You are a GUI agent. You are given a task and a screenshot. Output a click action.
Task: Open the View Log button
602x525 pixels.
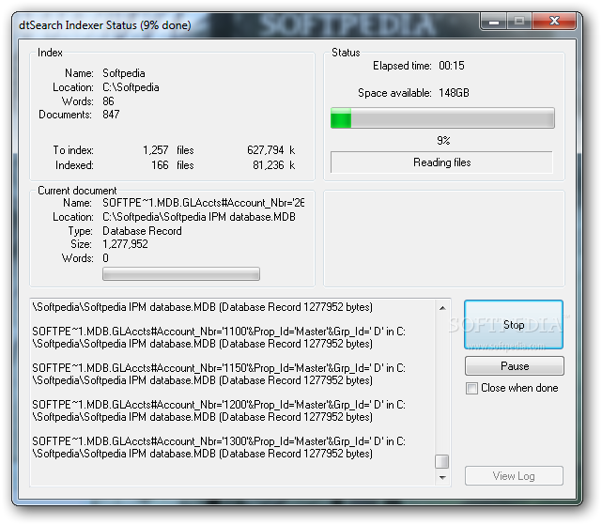pos(514,476)
